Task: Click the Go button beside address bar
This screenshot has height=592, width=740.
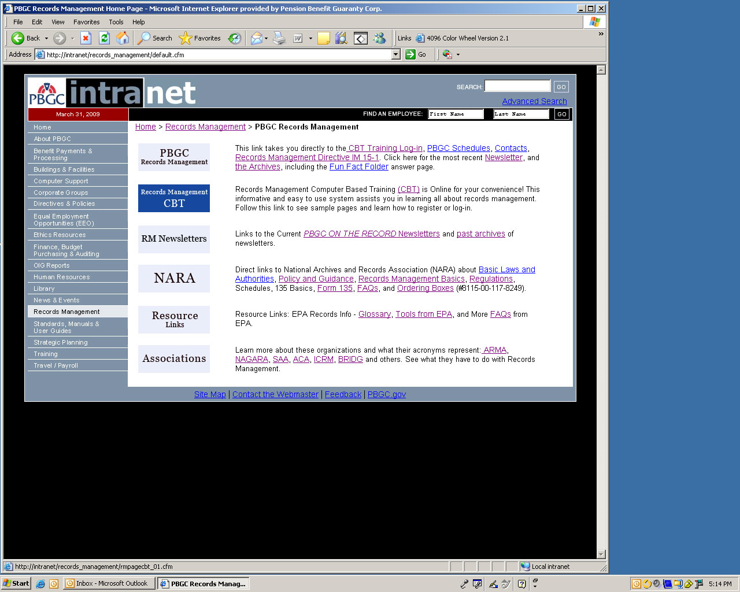Action: click(x=416, y=54)
